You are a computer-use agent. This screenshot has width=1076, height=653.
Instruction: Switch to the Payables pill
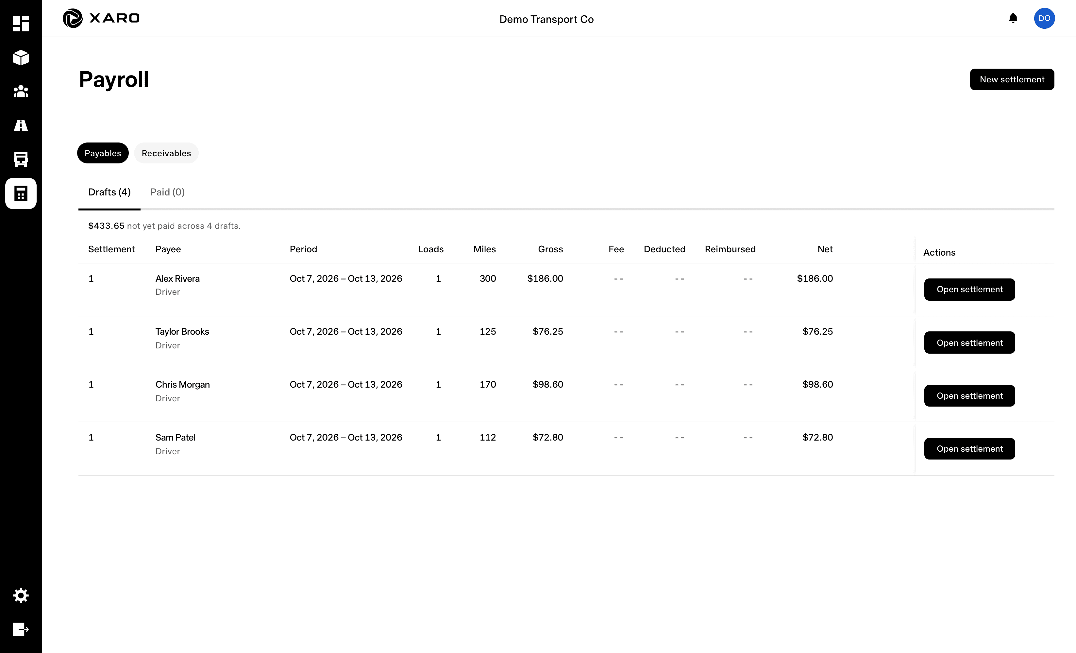(x=103, y=153)
